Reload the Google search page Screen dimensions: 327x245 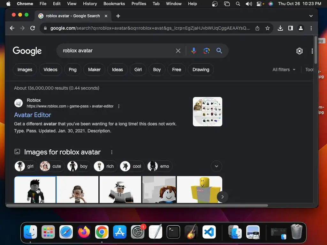(x=33, y=28)
